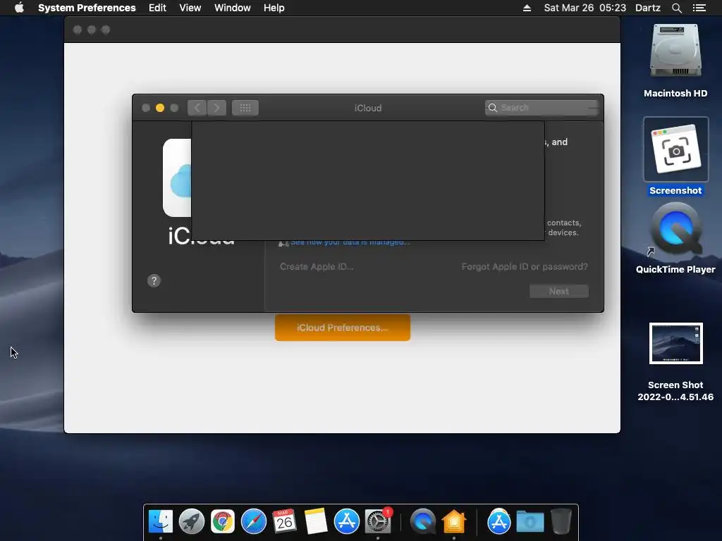This screenshot has width=722, height=541.
Task: Click the orange iCloud Preferences… button
Action: (x=343, y=328)
